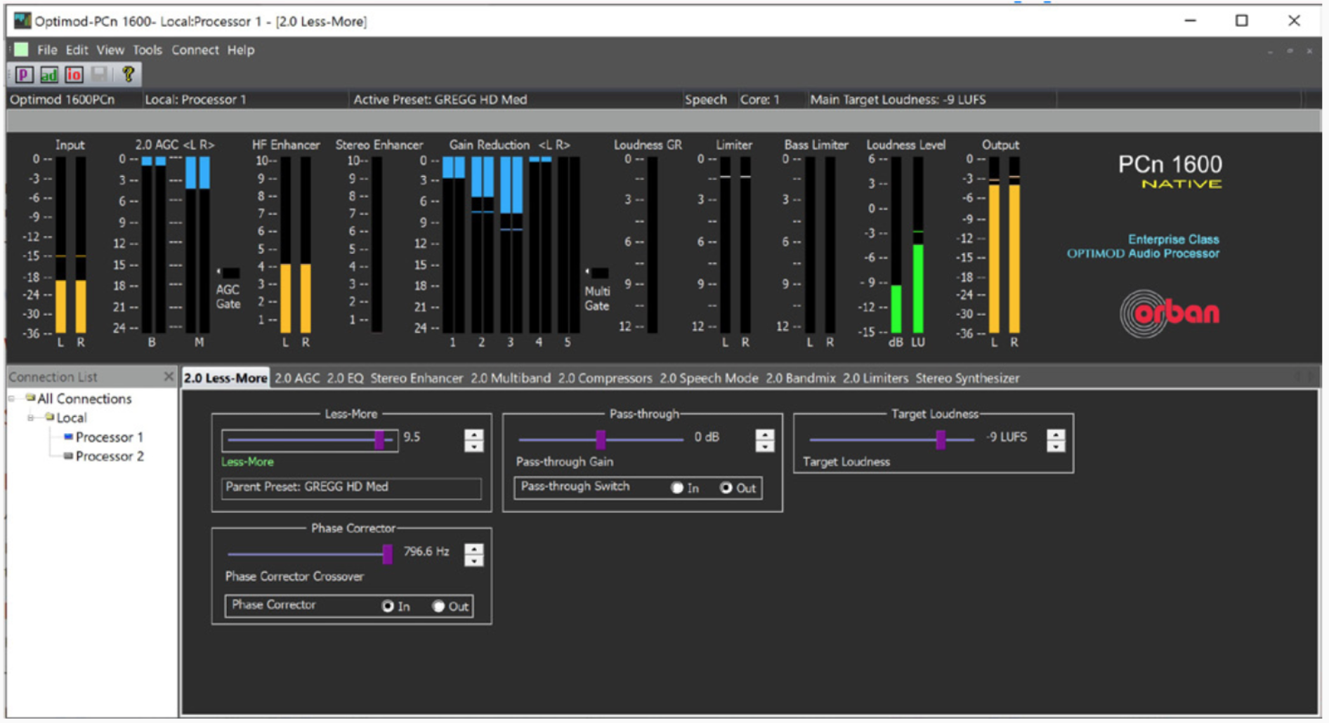
Task: Click the green square icon beside File
Action: click(22, 50)
